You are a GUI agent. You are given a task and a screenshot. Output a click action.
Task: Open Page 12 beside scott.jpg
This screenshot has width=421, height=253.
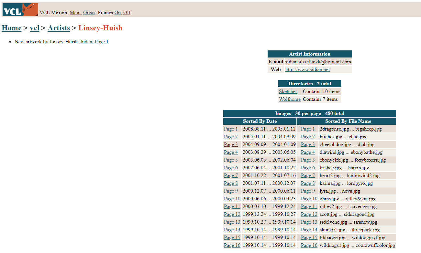click(309, 214)
